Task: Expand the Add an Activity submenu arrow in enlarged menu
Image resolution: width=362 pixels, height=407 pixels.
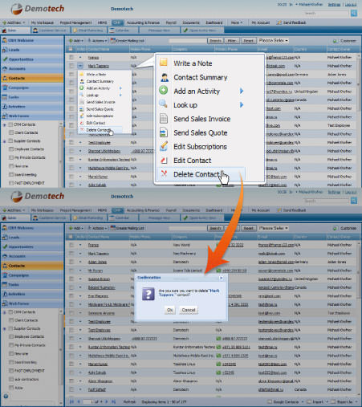Action: click(242, 91)
